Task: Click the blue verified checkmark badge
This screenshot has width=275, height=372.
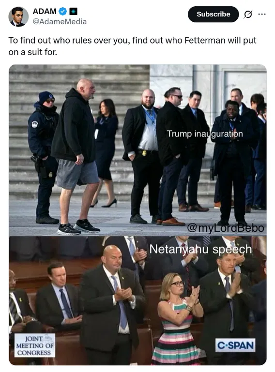Action: tap(62, 11)
